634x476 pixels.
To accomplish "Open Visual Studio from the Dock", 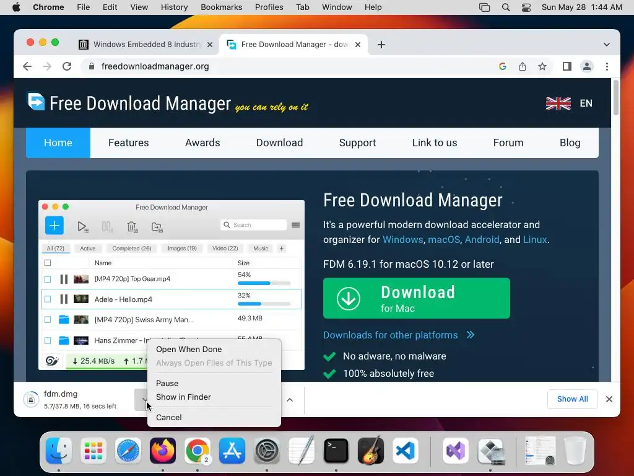I will point(456,451).
